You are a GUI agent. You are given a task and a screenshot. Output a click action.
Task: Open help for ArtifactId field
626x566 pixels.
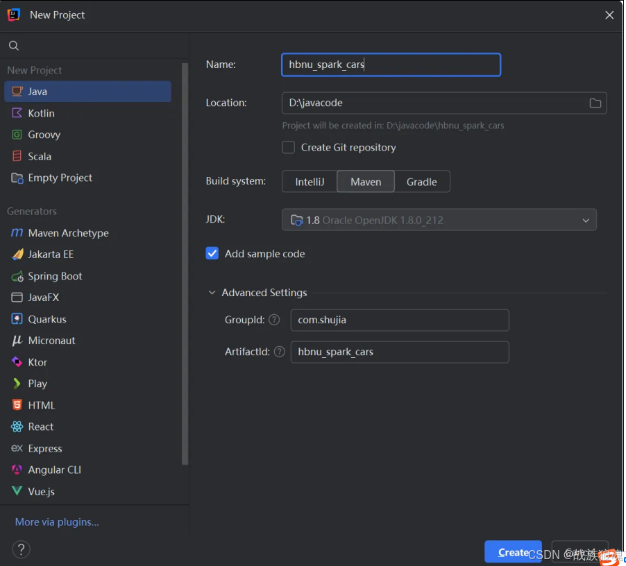pyautogui.click(x=280, y=352)
